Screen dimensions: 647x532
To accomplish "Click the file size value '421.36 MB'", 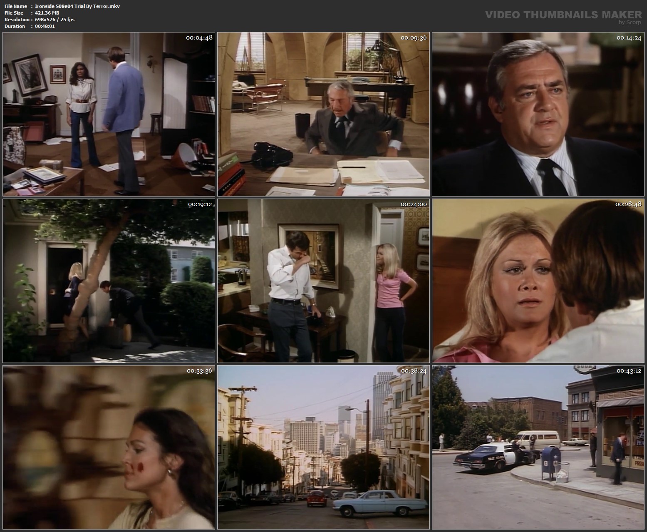I will click(47, 13).
